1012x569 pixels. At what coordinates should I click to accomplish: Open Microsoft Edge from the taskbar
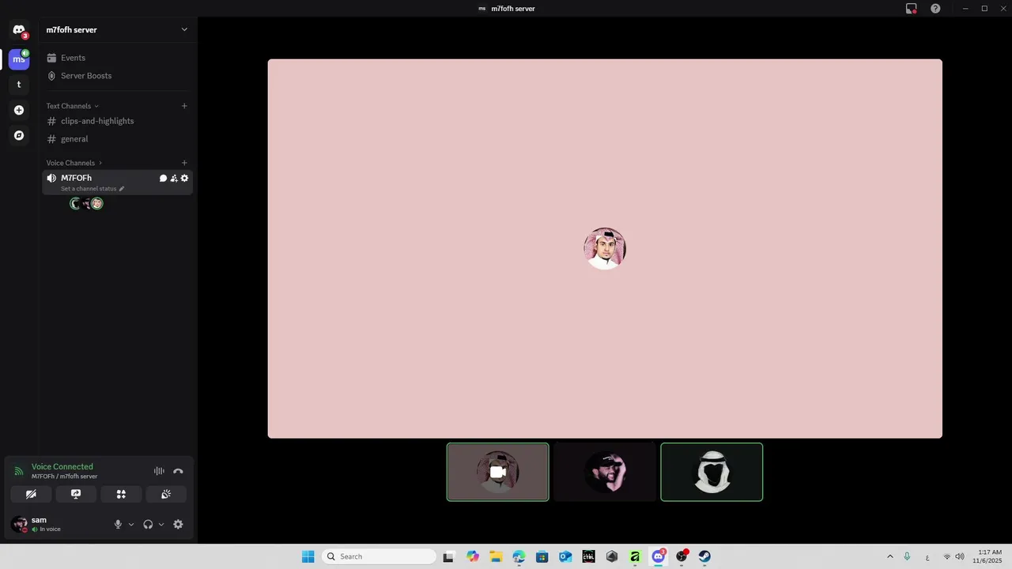[x=519, y=556]
